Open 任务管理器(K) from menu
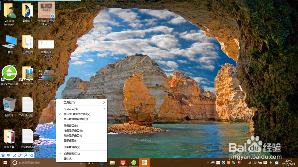The image size is (298, 167). pyautogui.click(x=82, y=147)
